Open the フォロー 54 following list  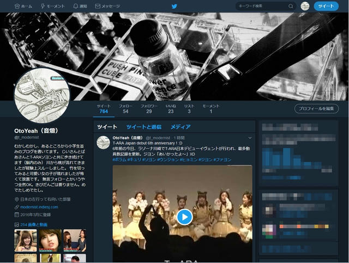tap(125, 109)
